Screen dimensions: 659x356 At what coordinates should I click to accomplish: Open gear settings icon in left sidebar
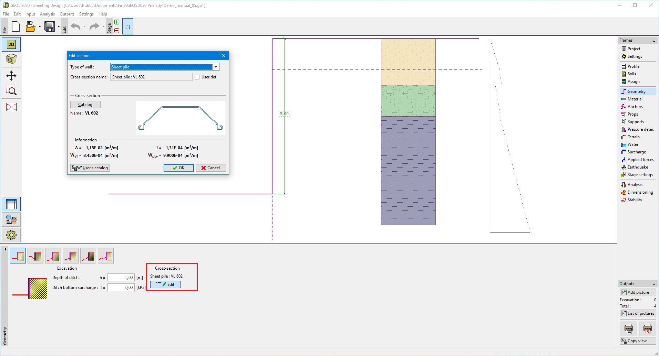[11, 235]
